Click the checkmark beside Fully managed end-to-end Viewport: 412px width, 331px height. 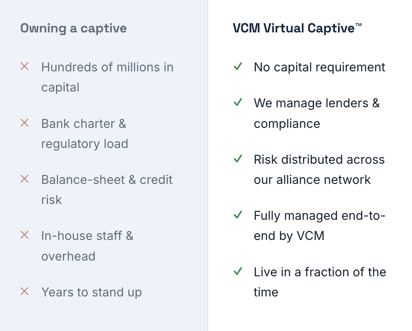(238, 215)
